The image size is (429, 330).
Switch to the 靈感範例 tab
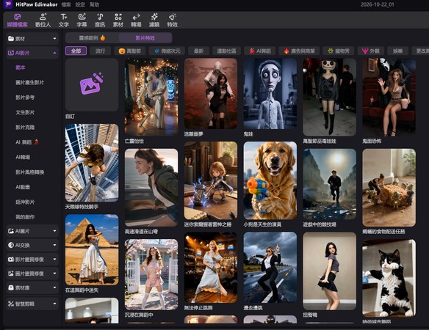tap(93, 38)
